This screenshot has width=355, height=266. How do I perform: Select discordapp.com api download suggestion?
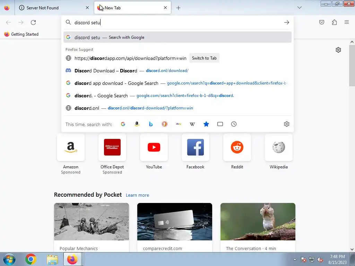tap(177, 58)
